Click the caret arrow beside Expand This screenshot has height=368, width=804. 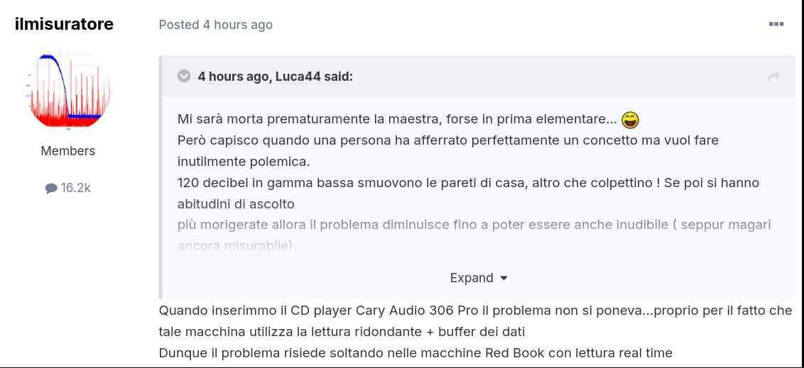(x=504, y=278)
